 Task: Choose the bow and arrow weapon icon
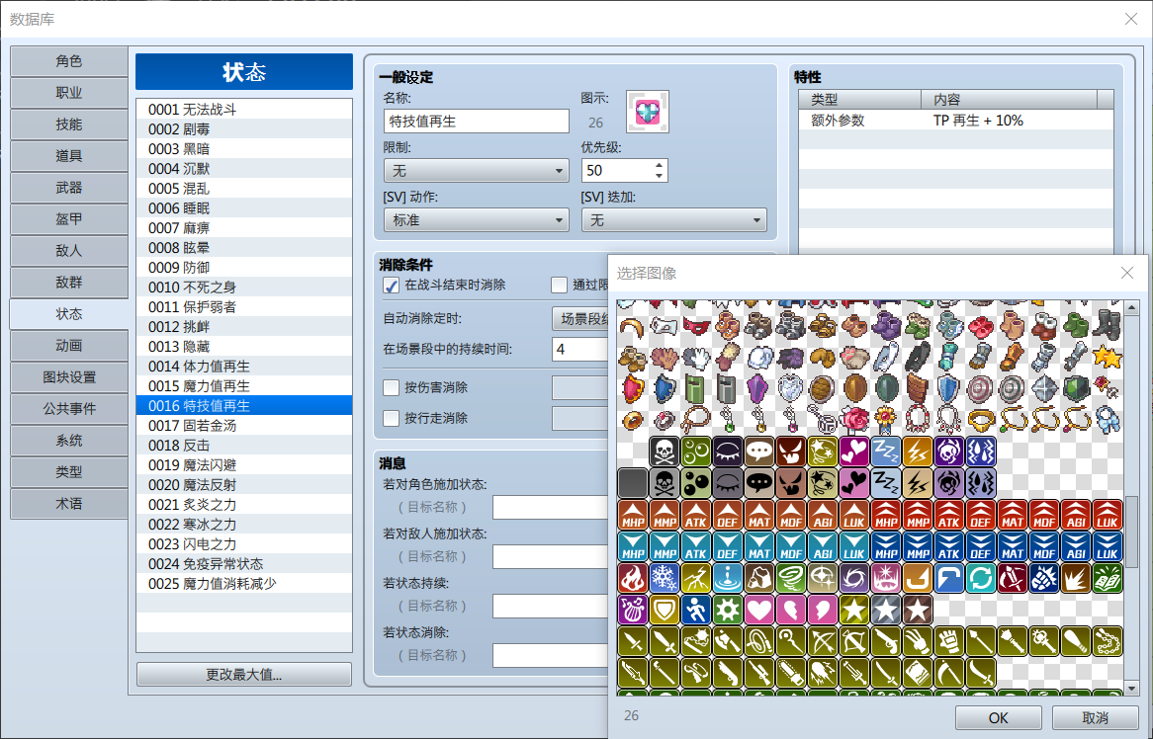pyautogui.click(x=822, y=641)
